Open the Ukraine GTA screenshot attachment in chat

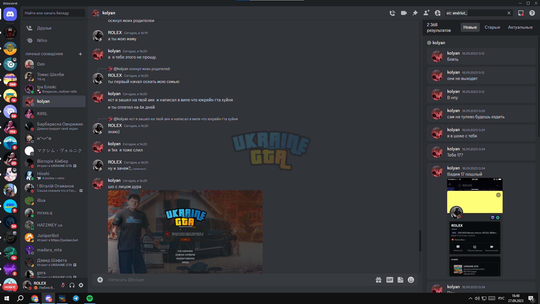pyautogui.click(x=185, y=232)
